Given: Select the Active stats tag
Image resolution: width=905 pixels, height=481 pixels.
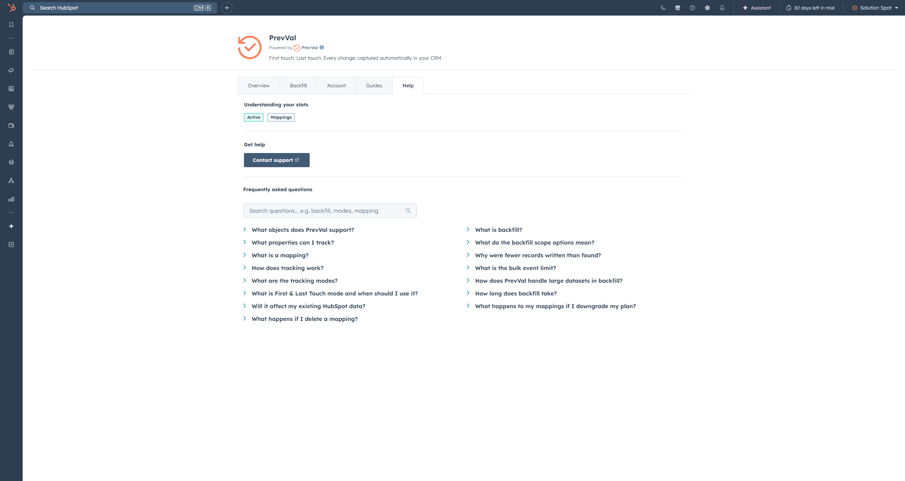Looking at the screenshot, I should 253,117.
